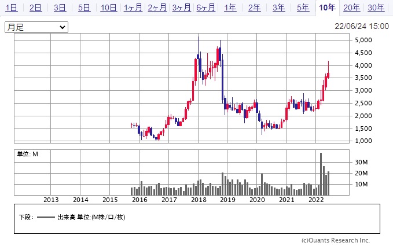This screenshot has width=393, height=246.
Task: Click the Quants Research Inc. copyright text
Action: 336,240
